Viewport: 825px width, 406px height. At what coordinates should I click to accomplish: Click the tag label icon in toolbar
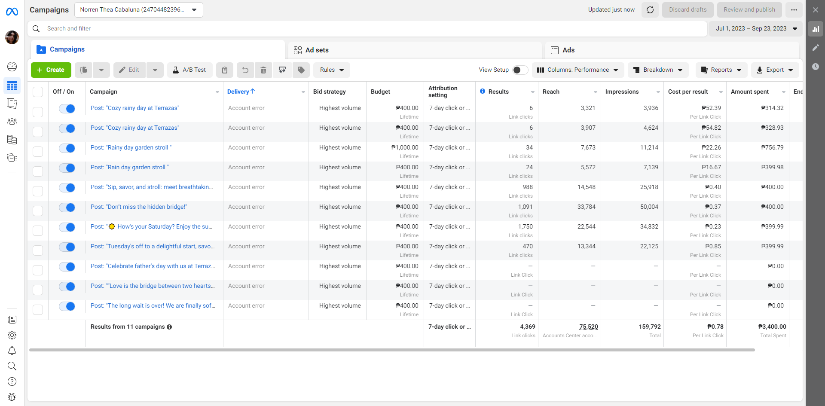pyautogui.click(x=301, y=70)
